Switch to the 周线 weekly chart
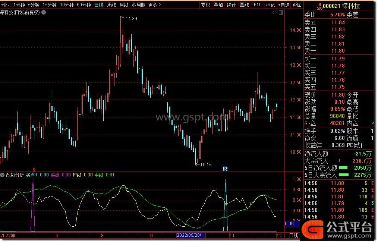Screen dimensions: 378x242 [111, 5]
